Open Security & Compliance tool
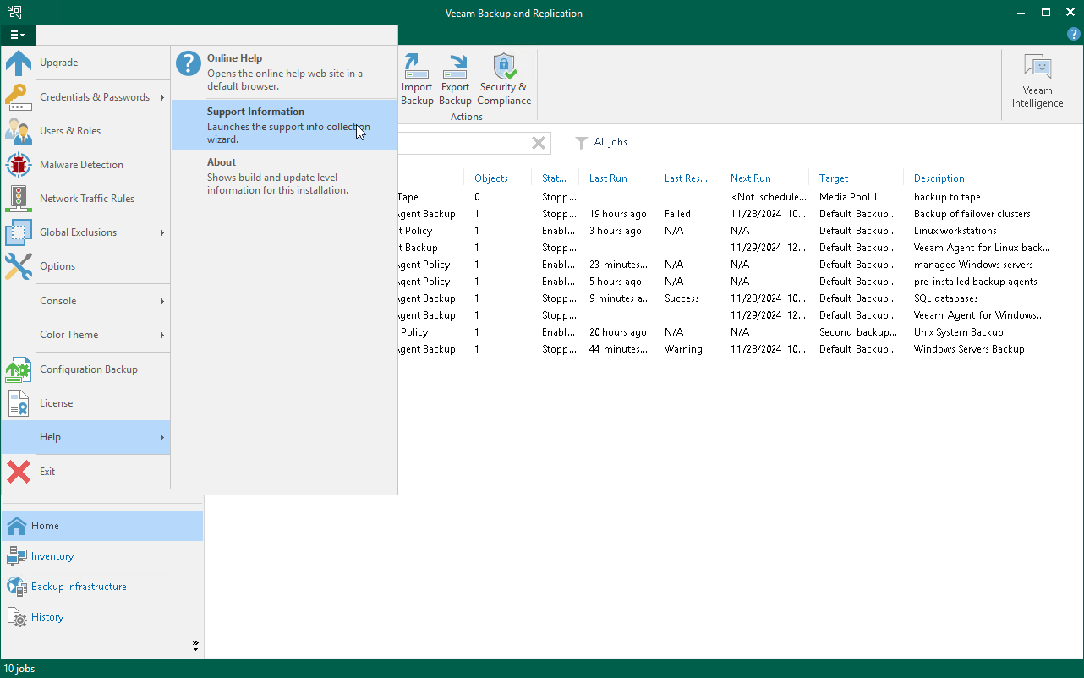Image resolution: width=1084 pixels, height=678 pixels. (x=504, y=66)
